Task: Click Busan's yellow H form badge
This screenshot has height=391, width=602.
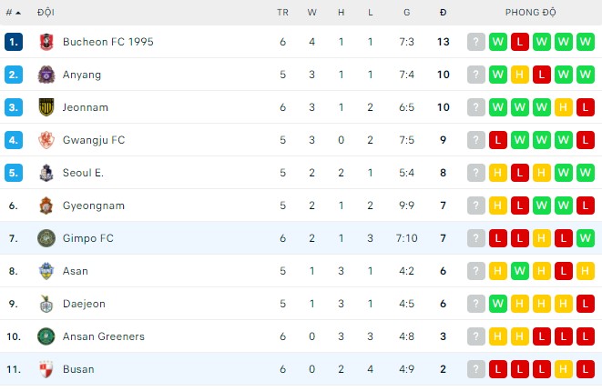Action: pyautogui.click(x=564, y=369)
